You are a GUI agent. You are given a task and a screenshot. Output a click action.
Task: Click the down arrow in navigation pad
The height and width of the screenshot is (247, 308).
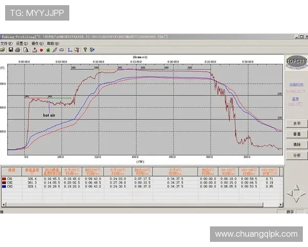pos(296,200)
